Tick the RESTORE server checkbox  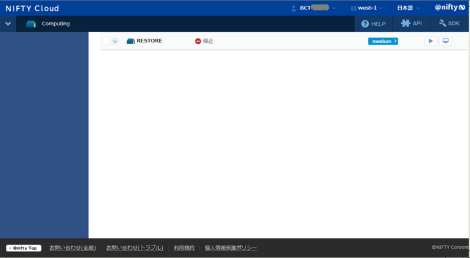[x=106, y=41]
